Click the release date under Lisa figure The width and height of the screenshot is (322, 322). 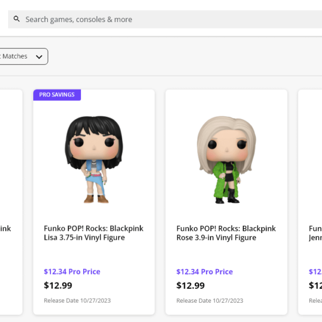click(x=77, y=301)
